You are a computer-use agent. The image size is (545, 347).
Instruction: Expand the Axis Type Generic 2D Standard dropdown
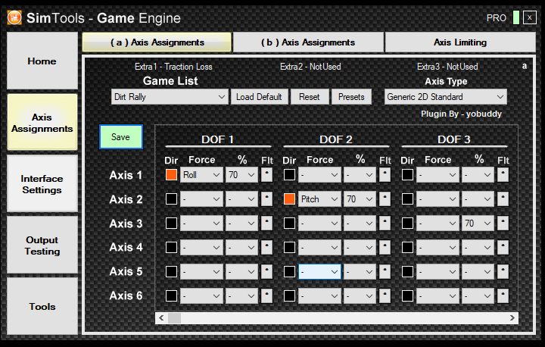tap(446, 97)
